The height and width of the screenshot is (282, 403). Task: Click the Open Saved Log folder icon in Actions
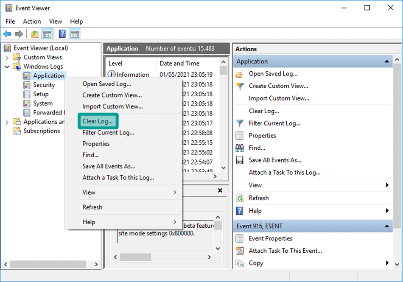click(x=240, y=74)
